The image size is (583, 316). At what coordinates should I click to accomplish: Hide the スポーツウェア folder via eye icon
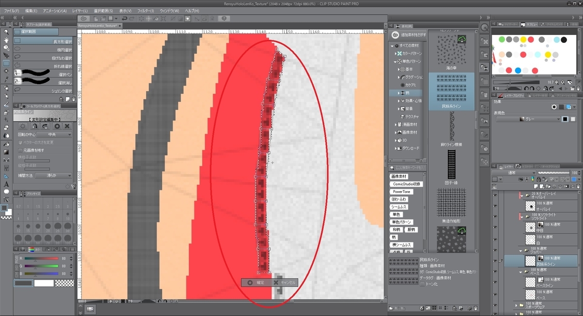click(x=496, y=306)
